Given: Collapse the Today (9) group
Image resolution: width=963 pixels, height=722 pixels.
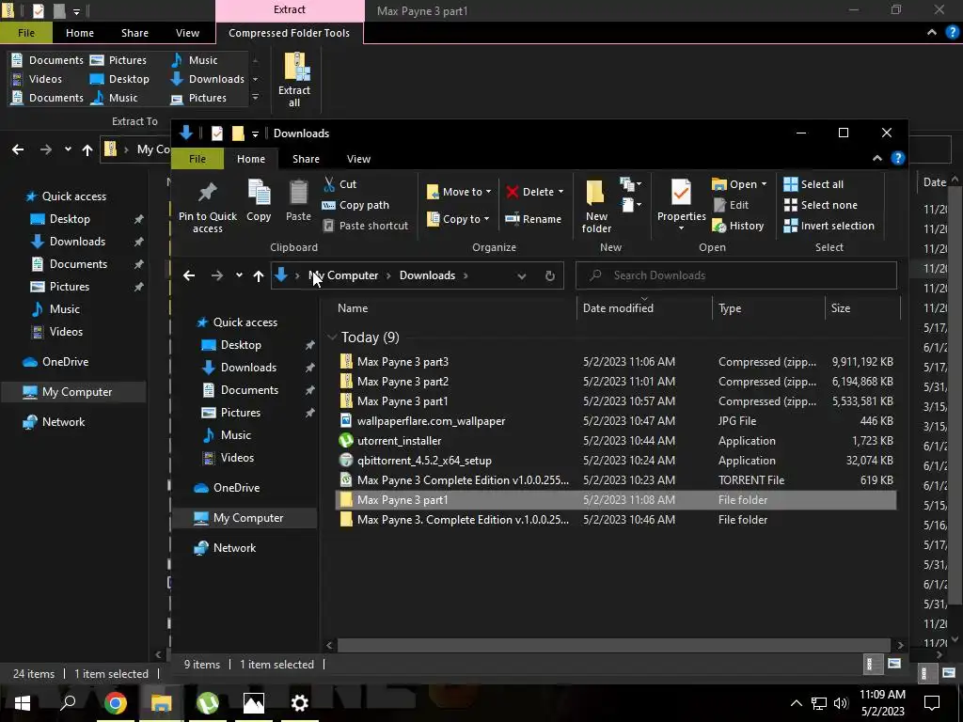Looking at the screenshot, I should [332, 337].
